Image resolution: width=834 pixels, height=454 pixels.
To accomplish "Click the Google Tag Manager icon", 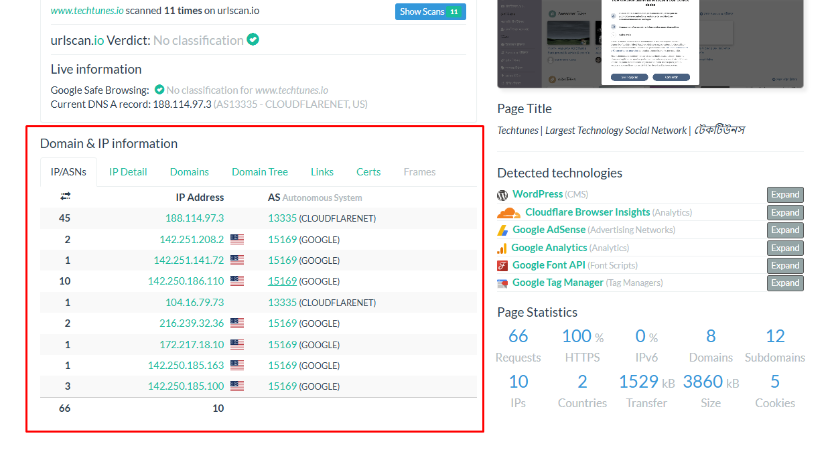I will (x=502, y=283).
